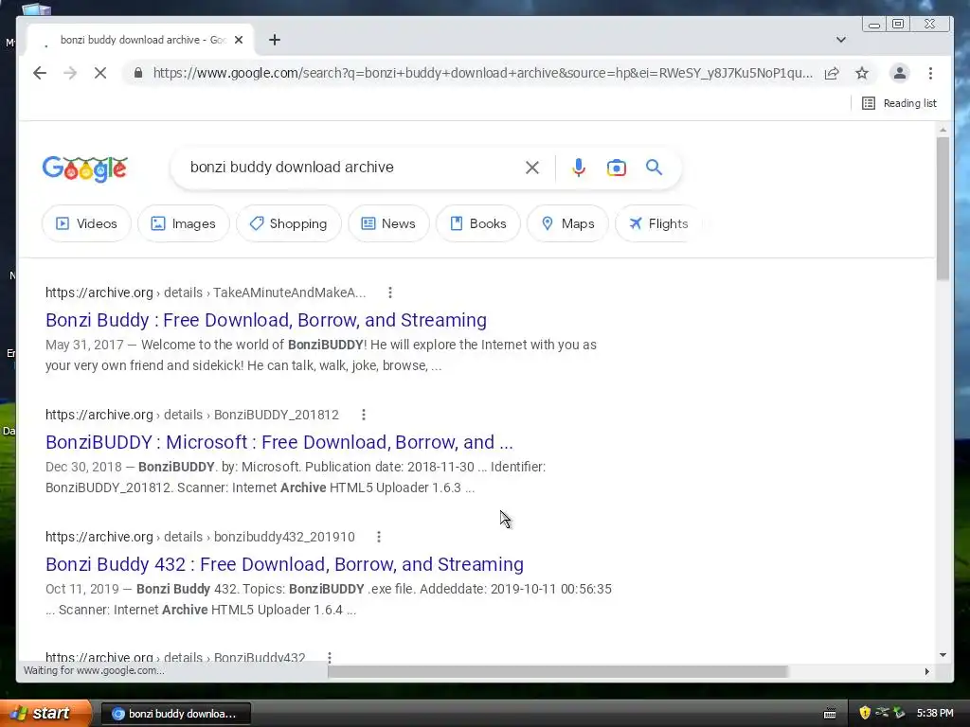Open the Chrome profile avatar
970x727 pixels.
[x=900, y=73]
